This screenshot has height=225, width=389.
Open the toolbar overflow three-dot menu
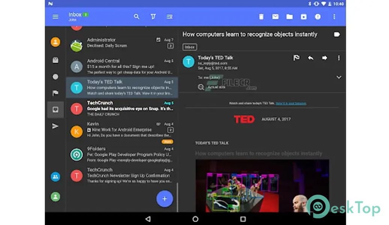click(334, 16)
